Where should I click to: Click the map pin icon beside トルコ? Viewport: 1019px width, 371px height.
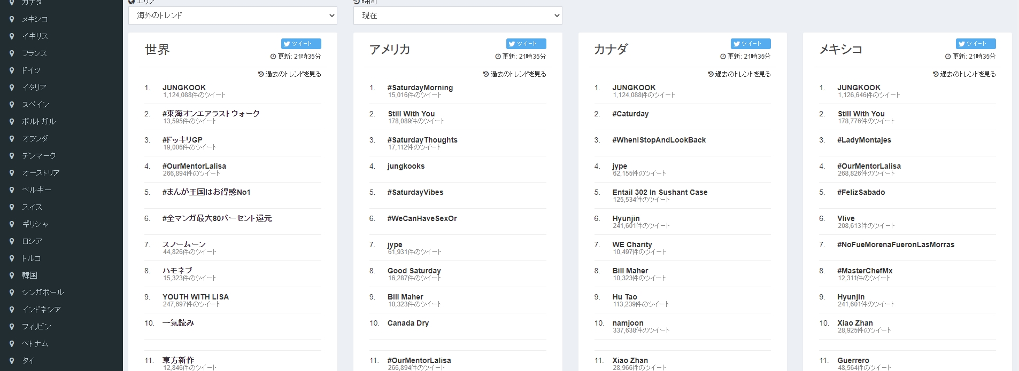(12, 258)
